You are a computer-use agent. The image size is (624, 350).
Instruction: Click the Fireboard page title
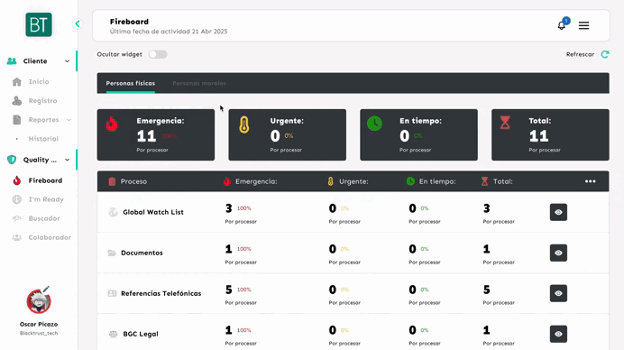(x=129, y=22)
